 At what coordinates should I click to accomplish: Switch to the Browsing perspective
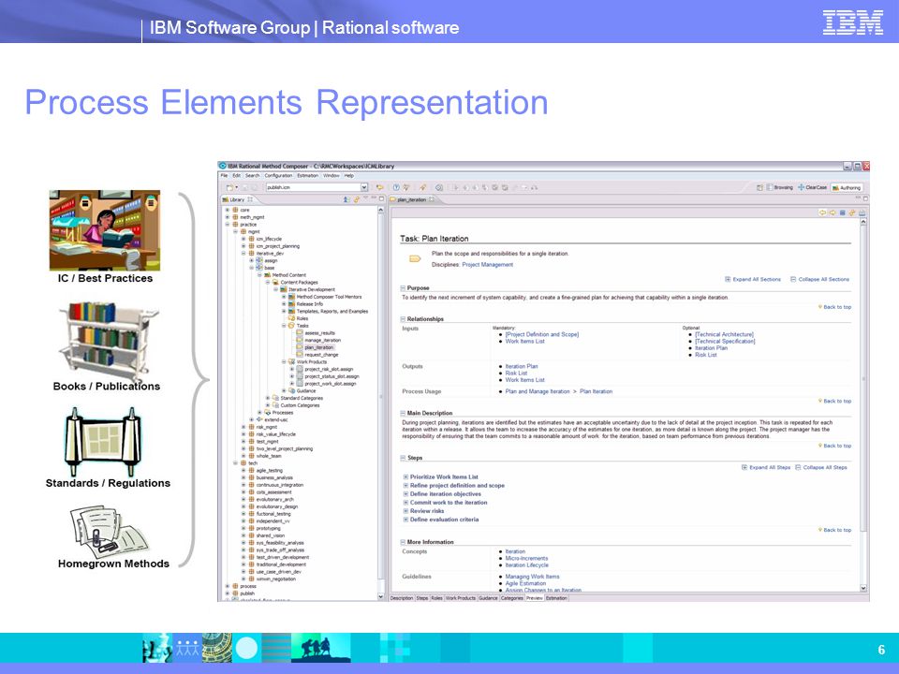(780, 187)
